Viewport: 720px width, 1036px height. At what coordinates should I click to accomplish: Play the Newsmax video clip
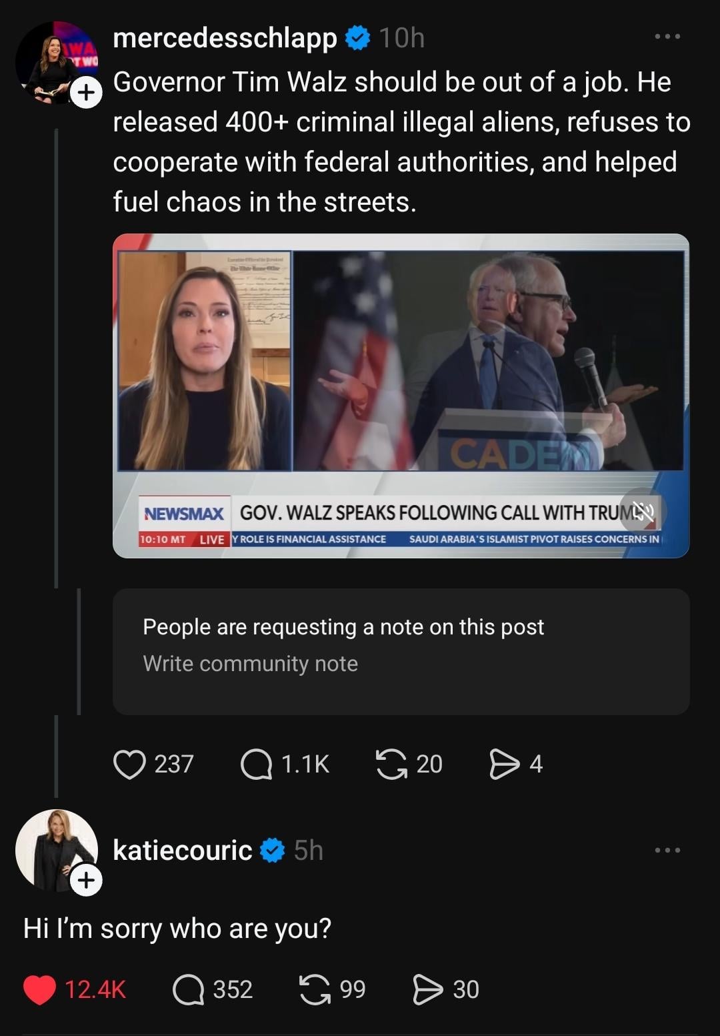[400, 374]
